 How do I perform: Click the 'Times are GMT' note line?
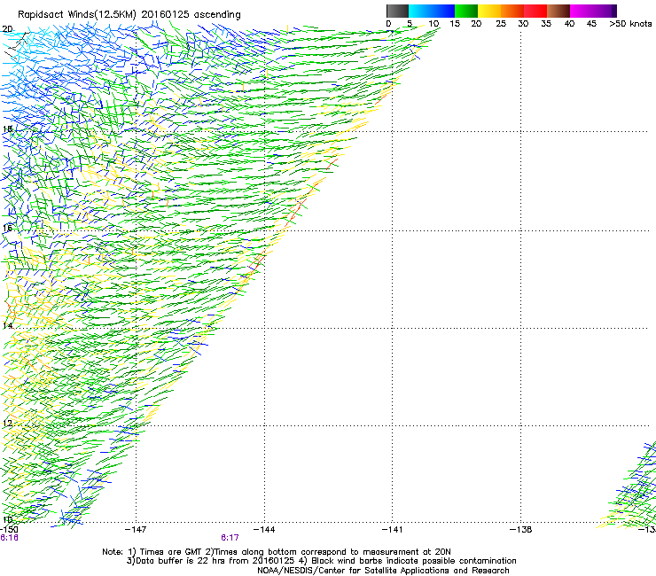277,552
